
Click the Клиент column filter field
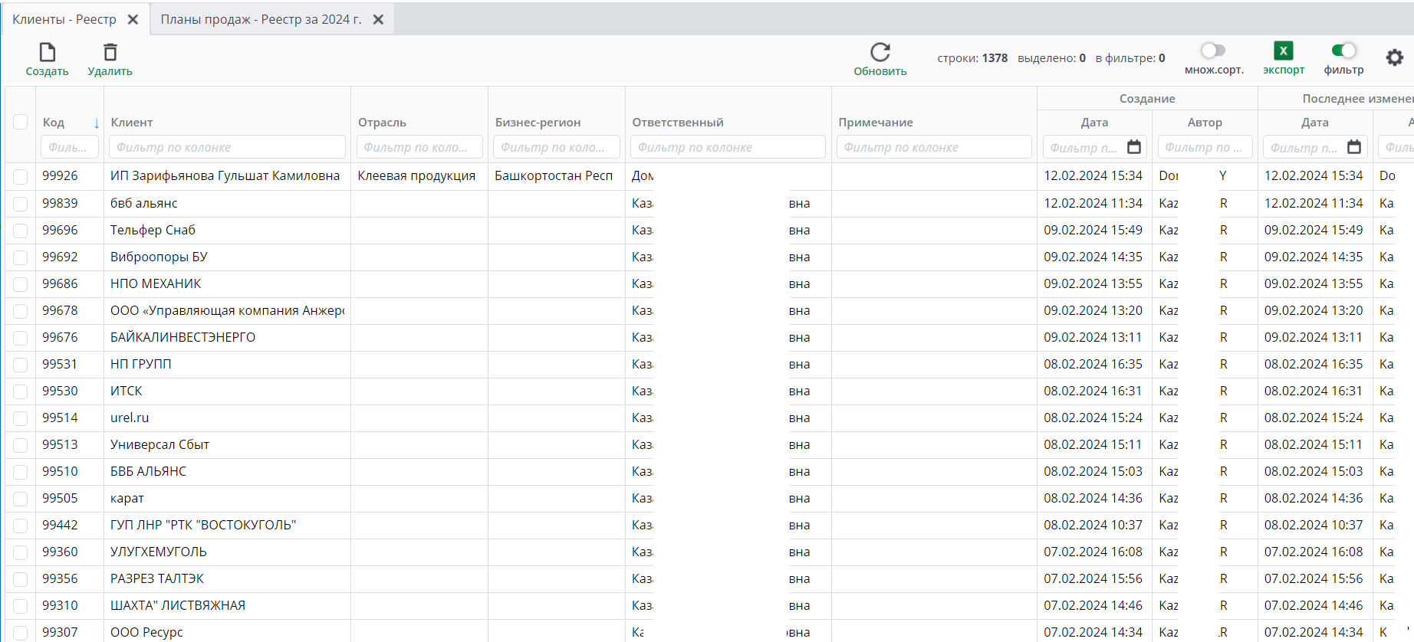tap(227, 147)
